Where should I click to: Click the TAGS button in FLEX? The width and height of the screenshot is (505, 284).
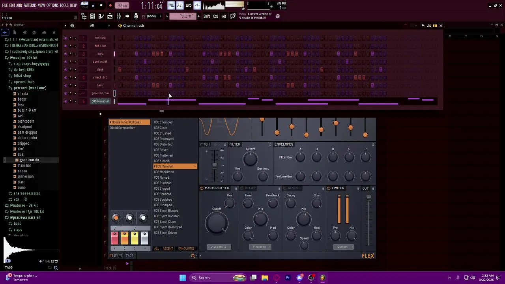129,256
